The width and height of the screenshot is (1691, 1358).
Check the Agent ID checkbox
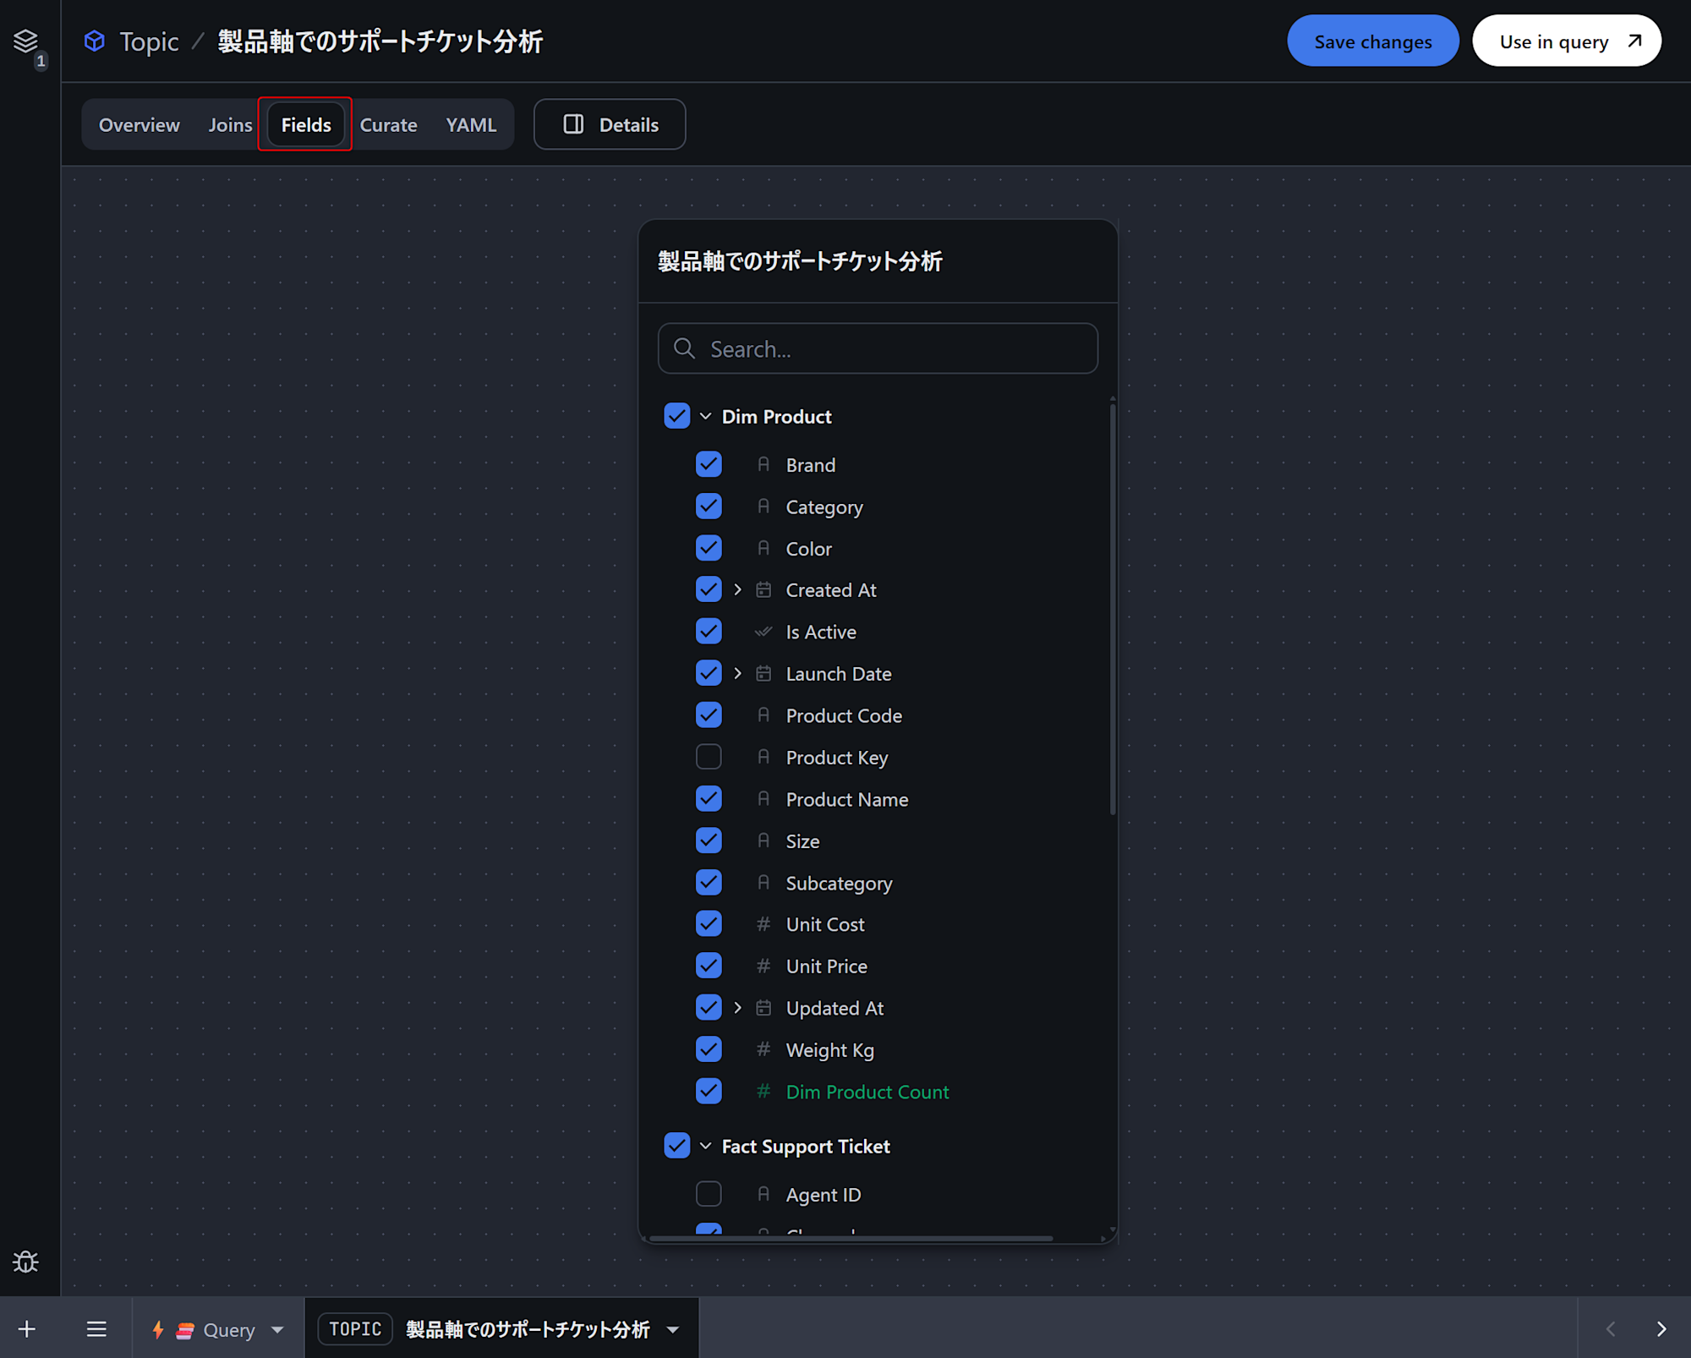tap(709, 1194)
